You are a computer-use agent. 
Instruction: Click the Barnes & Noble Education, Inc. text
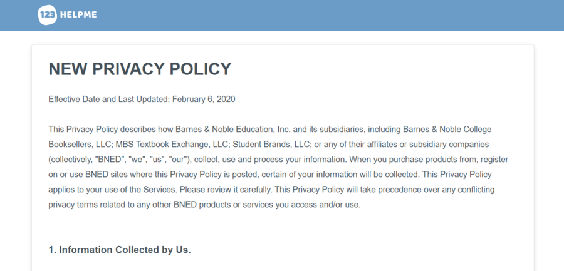[x=234, y=129]
